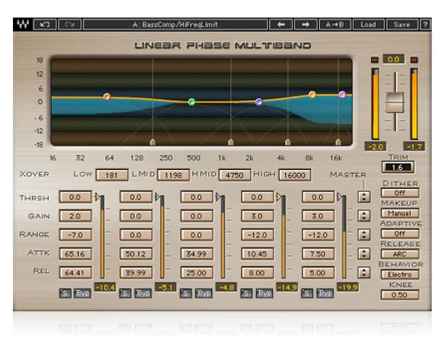Click the master Attk up/down stepper
Viewport: 444px width, 359px height.
364,254
